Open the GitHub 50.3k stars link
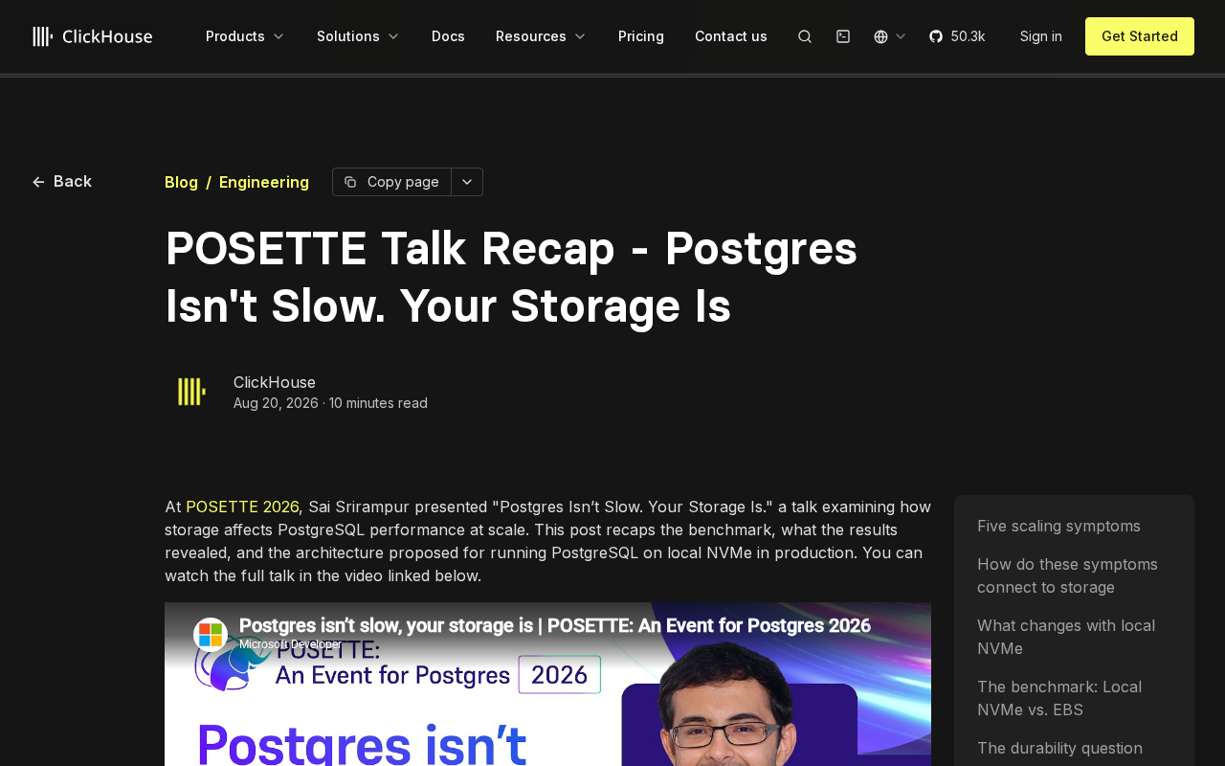The height and width of the screenshot is (766, 1225). [957, 36]
